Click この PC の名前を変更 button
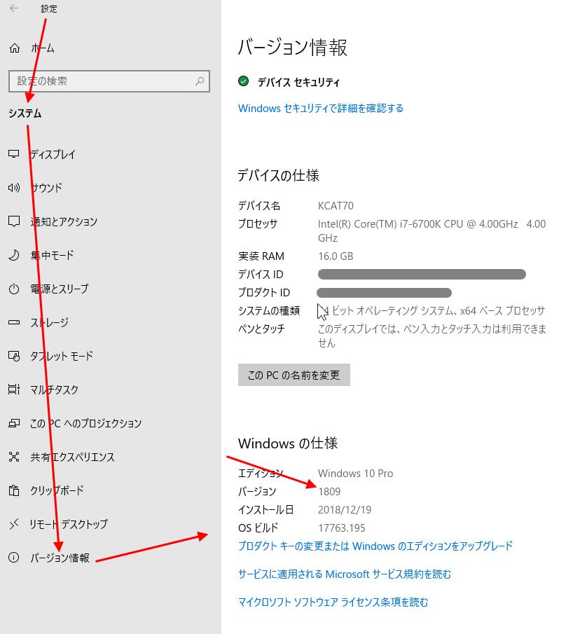 [x=294, y=375]
